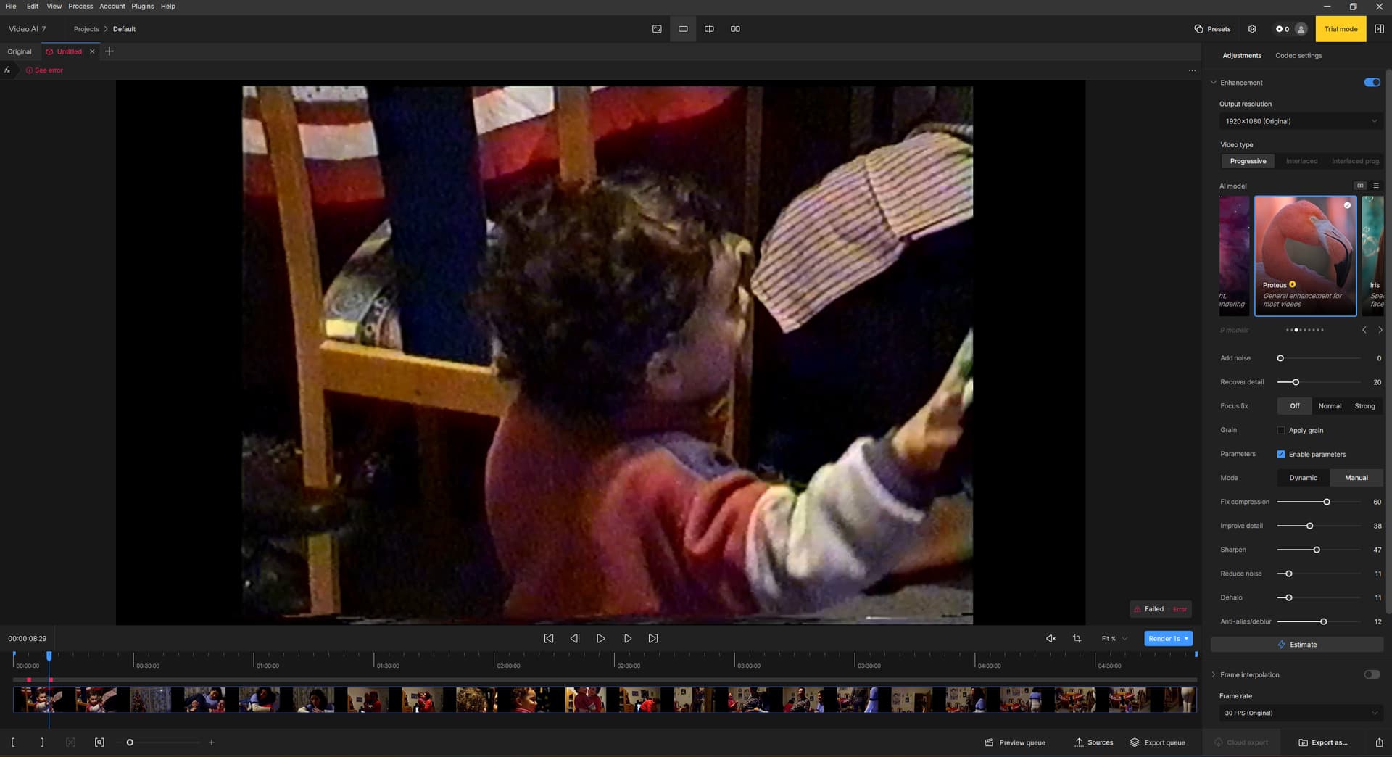Jump to the start of the clip

point(549,638)
